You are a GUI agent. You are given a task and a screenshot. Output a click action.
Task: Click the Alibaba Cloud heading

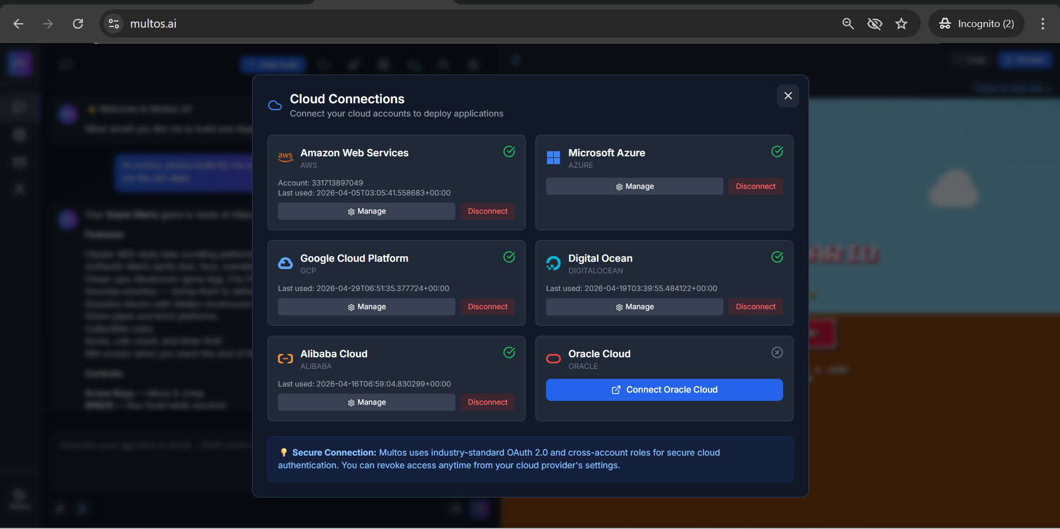[x=334, y=354]
